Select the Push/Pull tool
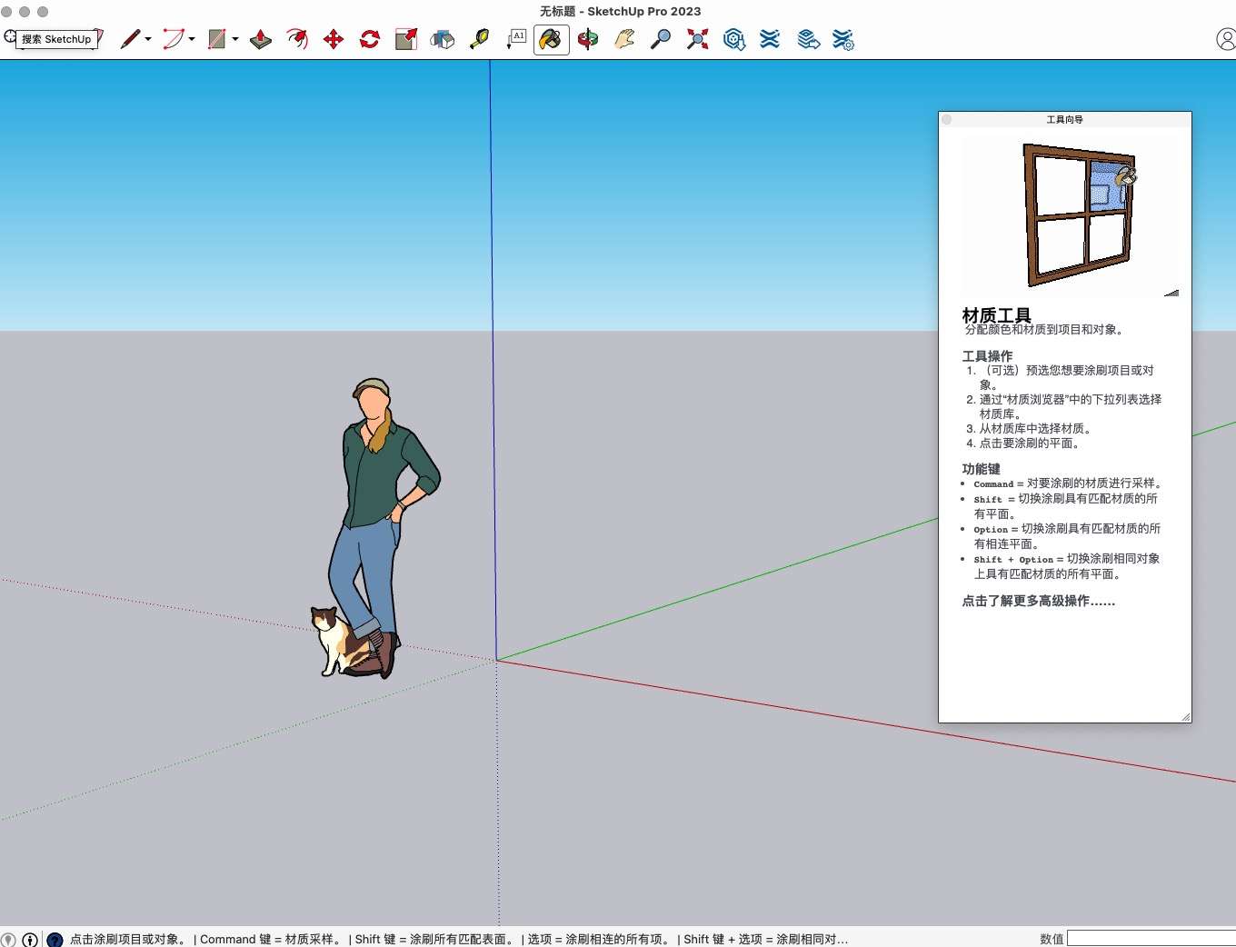This screenshot has height=947, width=1236. pos(261,39)
